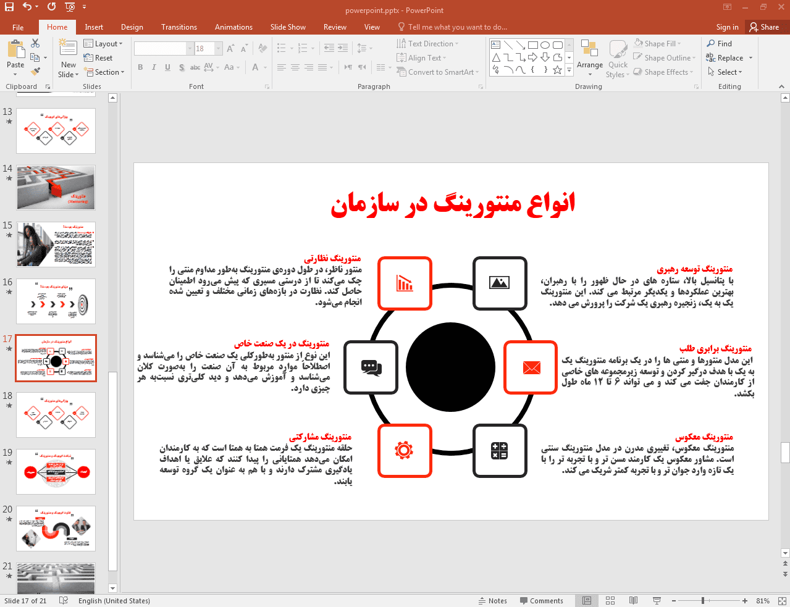
Task: Decrease font size icon
Action: pyautogui.click(x=245, y=48)
